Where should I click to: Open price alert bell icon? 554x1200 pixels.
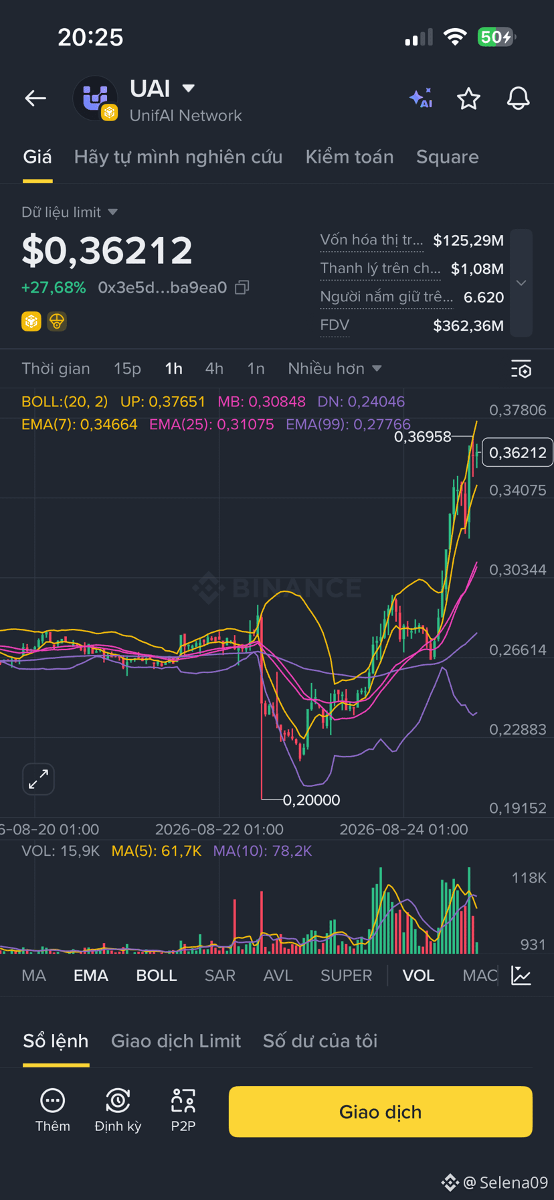click(518, 98)
